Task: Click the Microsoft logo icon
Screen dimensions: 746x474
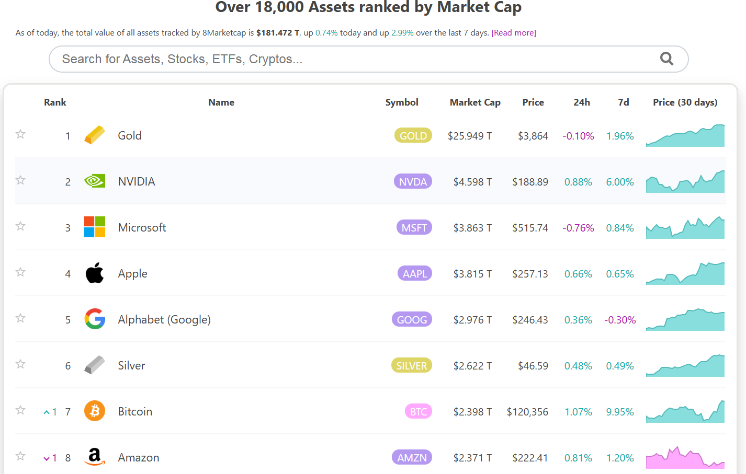Action: (95, 227)
